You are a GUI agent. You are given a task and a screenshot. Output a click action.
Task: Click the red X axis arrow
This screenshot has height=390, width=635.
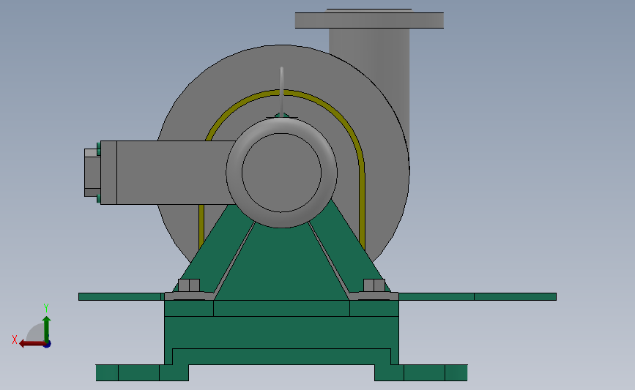click(31, 344)
